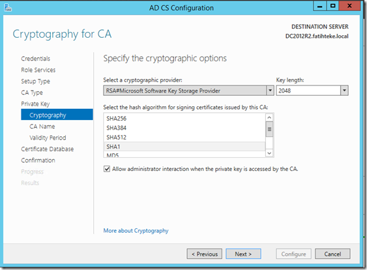Click the hash list scroll down arrow
The height and width of the screenshot is (270, 367).
tap(269, 153)
